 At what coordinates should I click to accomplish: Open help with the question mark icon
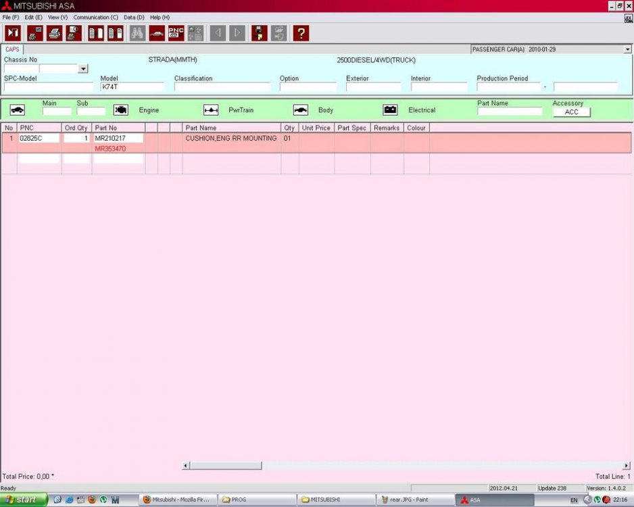(301, 32)
